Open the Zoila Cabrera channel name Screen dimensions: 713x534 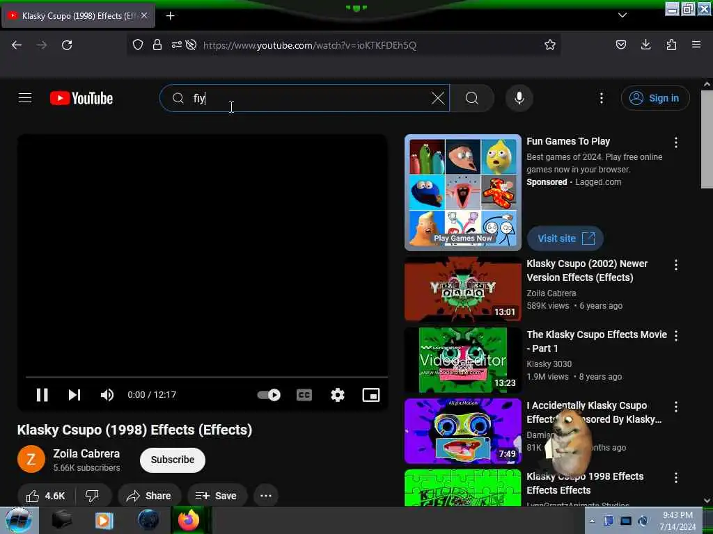86,453
